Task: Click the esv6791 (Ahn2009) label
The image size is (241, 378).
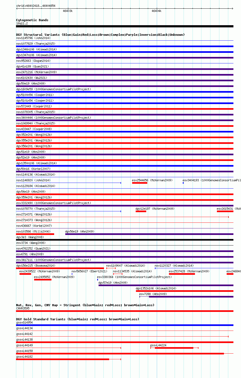Action: tap(30, 254)
